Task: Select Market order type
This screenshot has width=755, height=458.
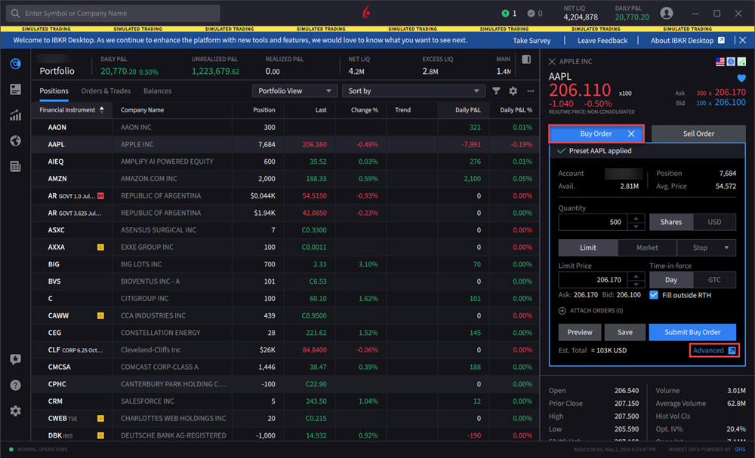Action: [647, 247]
